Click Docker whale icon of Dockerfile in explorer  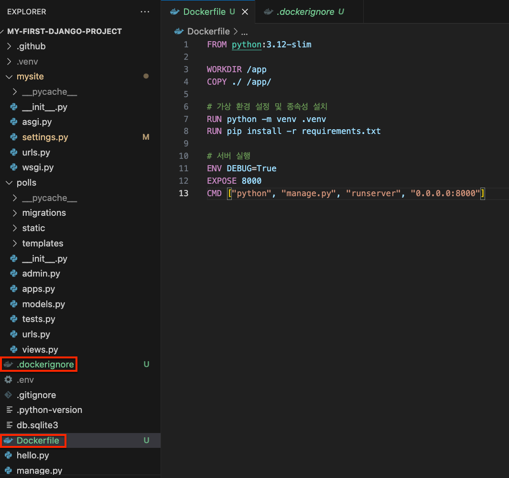(9, 440)
